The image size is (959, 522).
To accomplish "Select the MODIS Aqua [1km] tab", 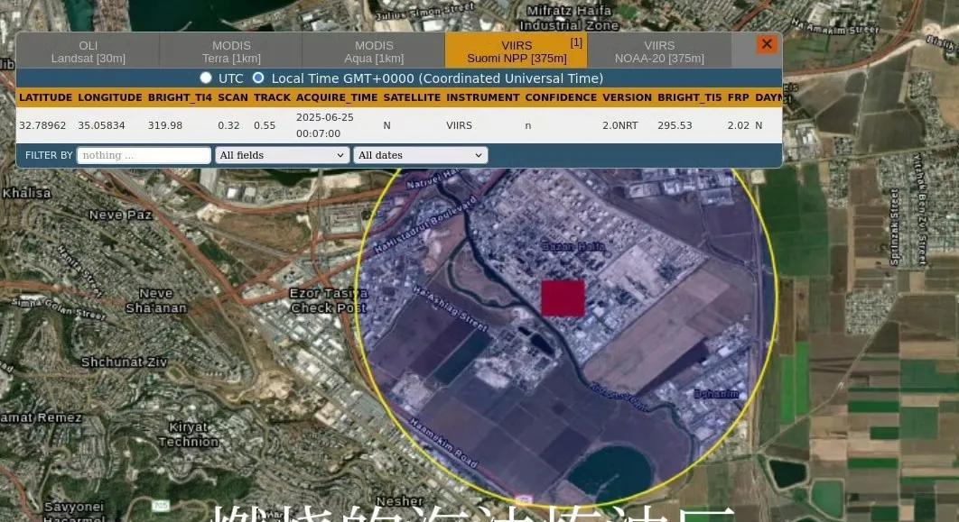I will pos(374,51).
